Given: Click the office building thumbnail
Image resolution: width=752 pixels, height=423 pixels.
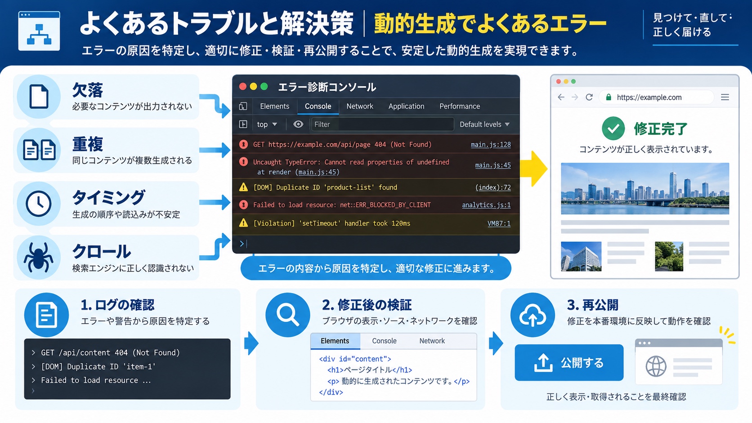Looking at the screenshot, I should tap(581, 256).
